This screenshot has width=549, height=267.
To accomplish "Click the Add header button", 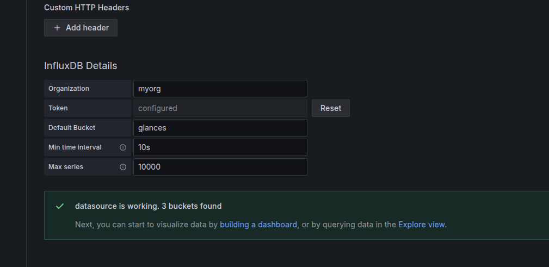I will [81, 28].
